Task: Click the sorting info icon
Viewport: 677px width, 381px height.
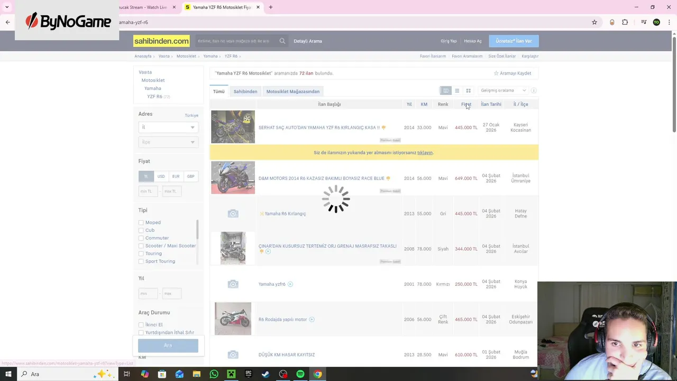Action: tap(534, 90)
